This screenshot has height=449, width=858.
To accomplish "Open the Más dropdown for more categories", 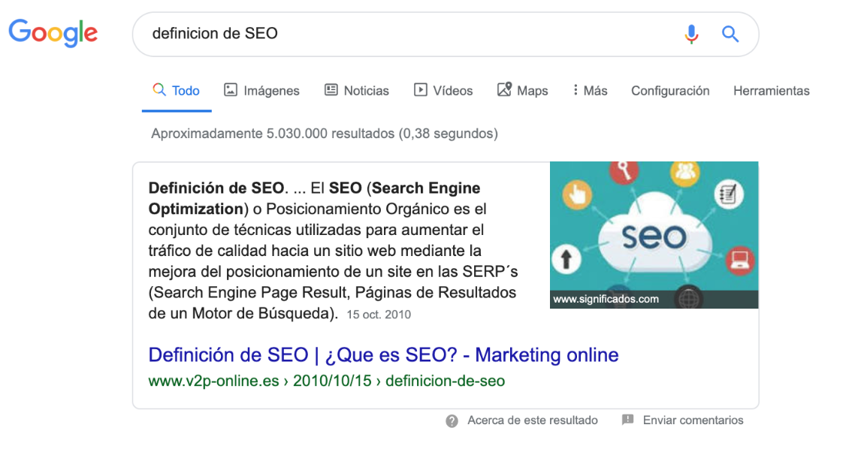I will [x=590, y=89].
